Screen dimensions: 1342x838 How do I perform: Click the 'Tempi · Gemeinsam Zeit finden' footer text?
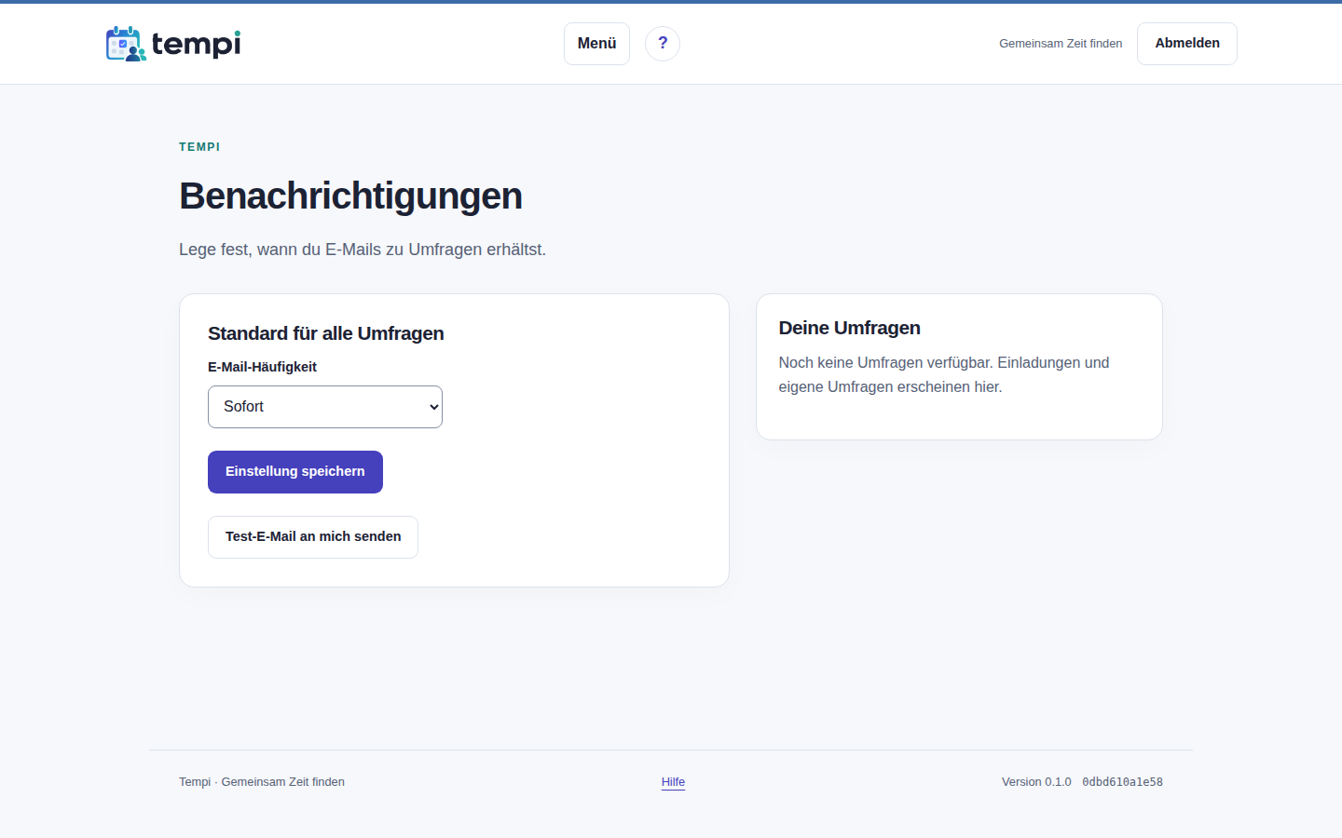[x=262, y=782]
